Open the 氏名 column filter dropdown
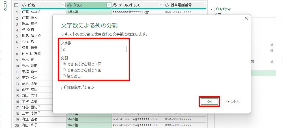The height and width of the screenshot is (128, 283). point(63,5)
